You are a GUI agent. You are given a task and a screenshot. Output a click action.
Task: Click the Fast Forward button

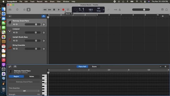click(50, 10)
